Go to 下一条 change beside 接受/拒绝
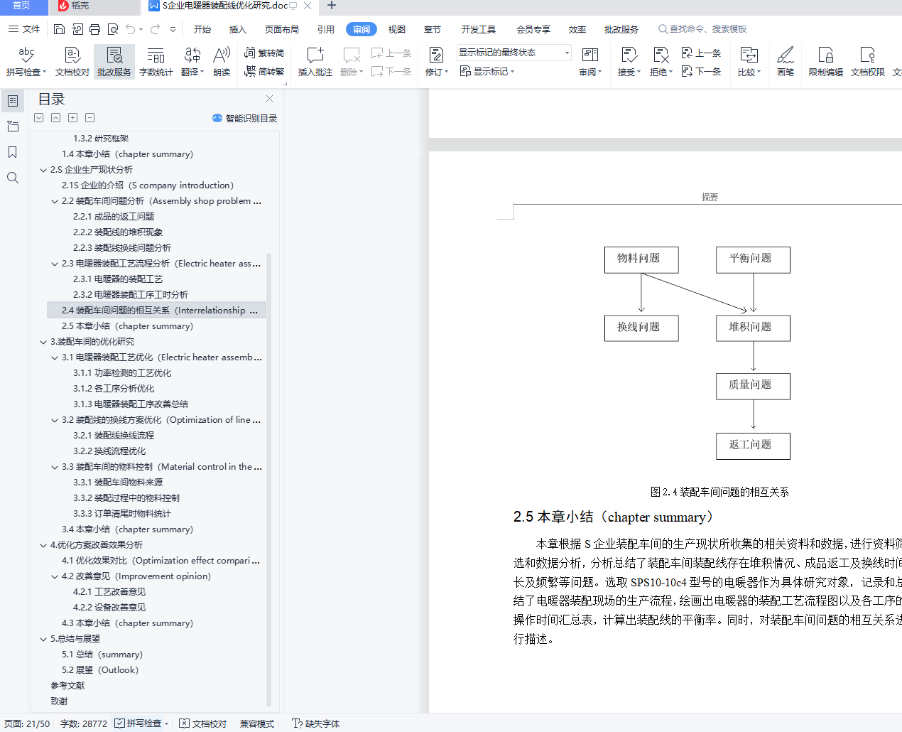902x732 pixels. point(701,72)
